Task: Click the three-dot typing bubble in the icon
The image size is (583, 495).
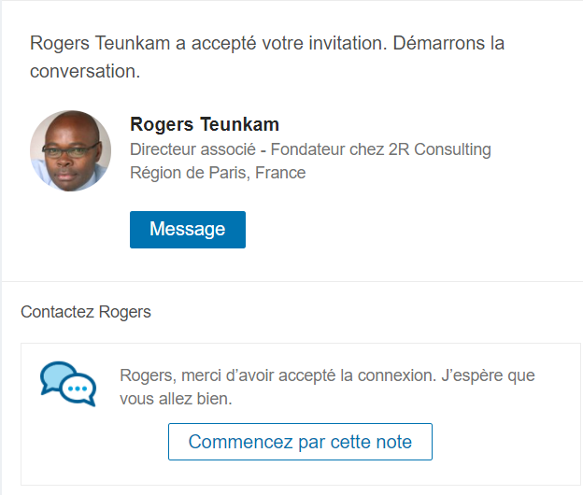Action: 78,389
